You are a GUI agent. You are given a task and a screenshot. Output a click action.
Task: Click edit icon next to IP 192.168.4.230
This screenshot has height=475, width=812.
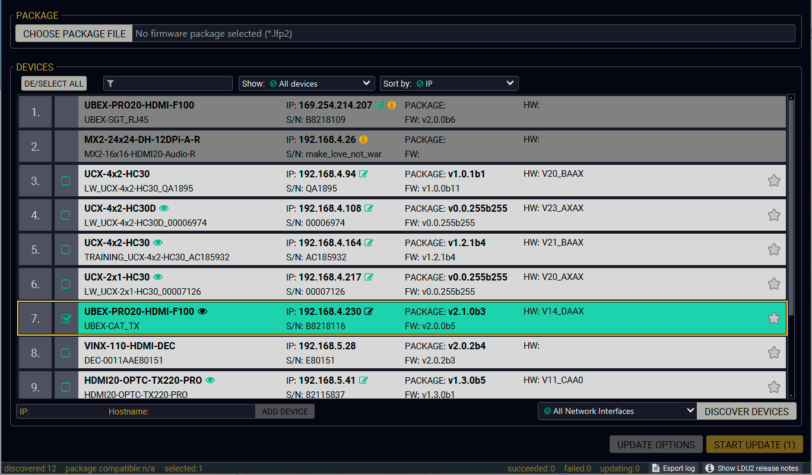click(x=369, y=311)
